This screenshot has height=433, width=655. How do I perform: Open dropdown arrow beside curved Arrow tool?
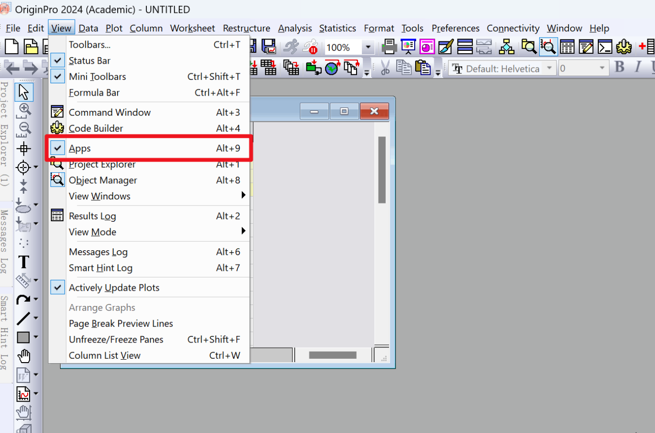(36, 299)
